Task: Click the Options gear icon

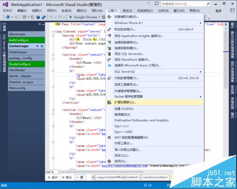Action: pyautogui.click(x=109, y=161)
